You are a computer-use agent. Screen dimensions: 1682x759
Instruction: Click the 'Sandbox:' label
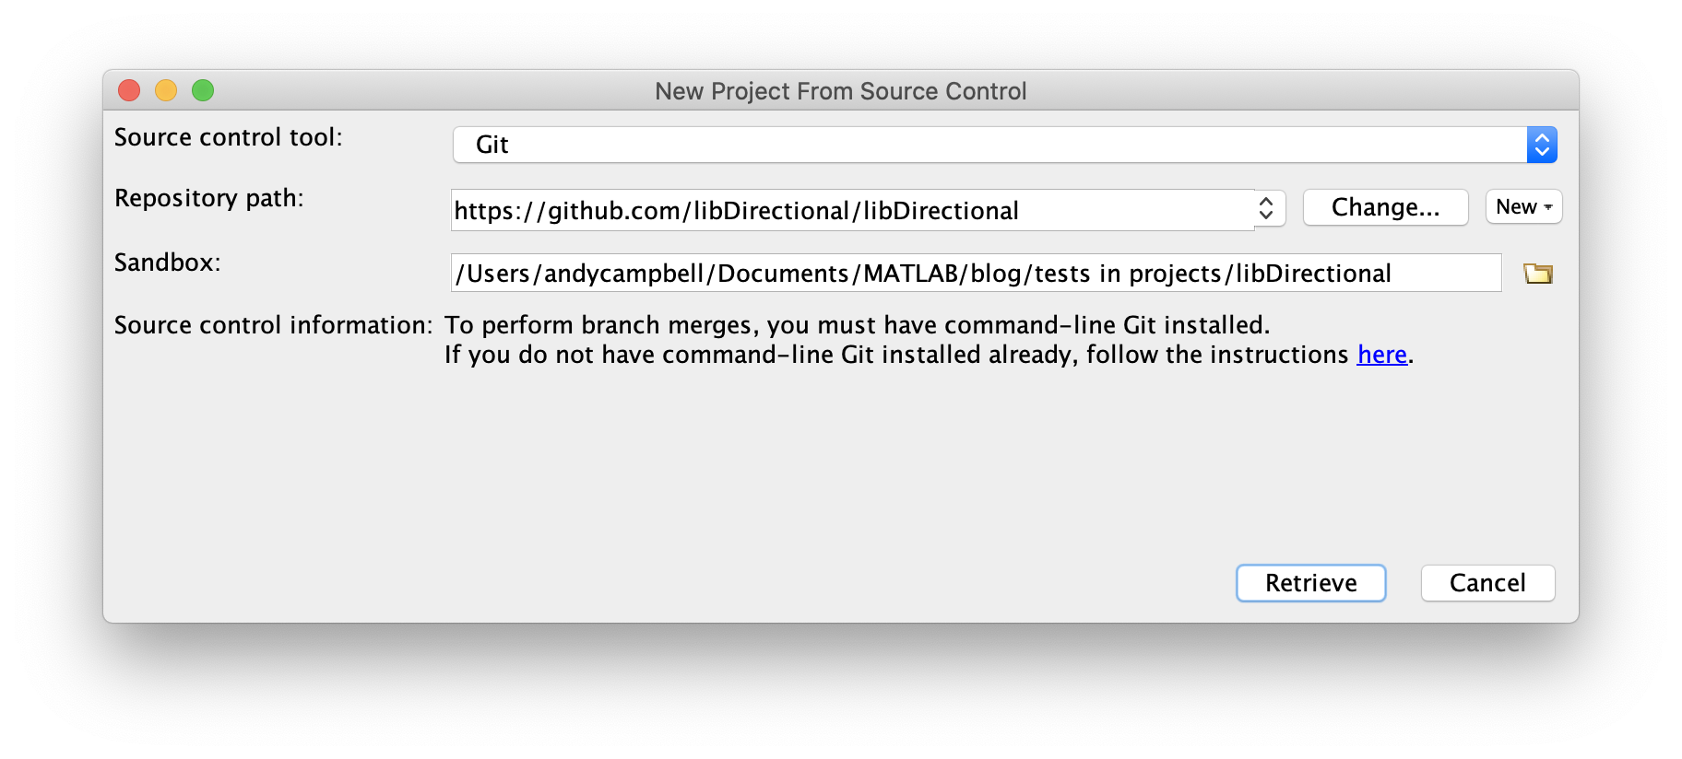click(x=167, y=263)
